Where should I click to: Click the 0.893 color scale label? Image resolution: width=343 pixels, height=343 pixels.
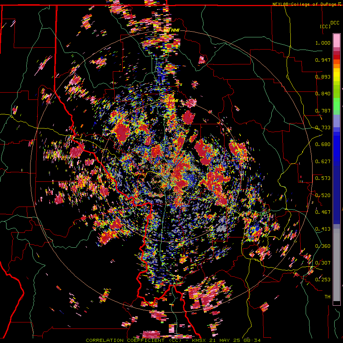323,77
